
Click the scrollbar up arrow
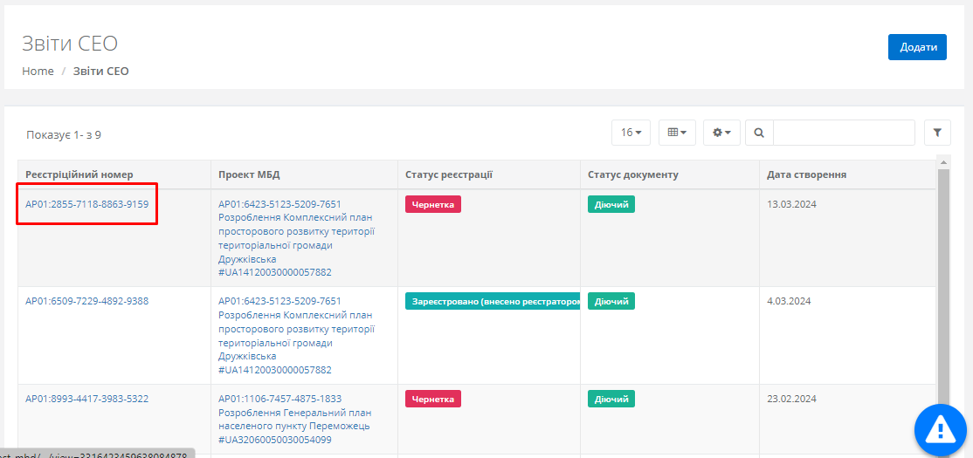(942, 162)
